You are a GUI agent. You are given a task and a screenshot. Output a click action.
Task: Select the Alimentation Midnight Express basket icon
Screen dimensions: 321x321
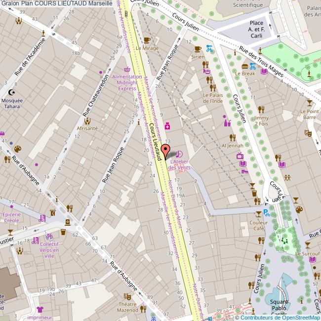127,69
